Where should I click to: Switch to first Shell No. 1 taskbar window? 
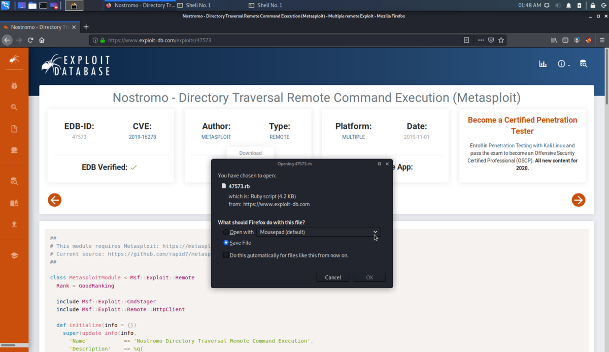coord(194,6)
